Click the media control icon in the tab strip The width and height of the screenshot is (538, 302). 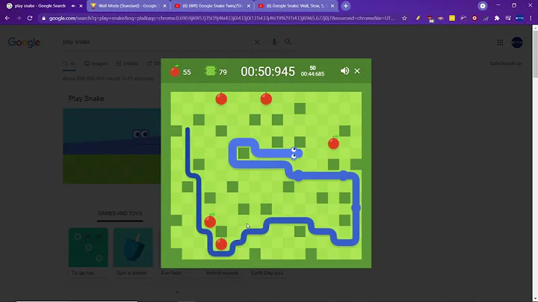click(x=483, y=6)
